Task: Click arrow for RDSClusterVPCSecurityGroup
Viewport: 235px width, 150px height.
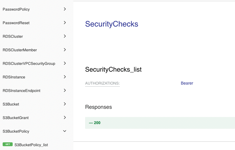Action: pyautogui.click(x=65, y=63)
